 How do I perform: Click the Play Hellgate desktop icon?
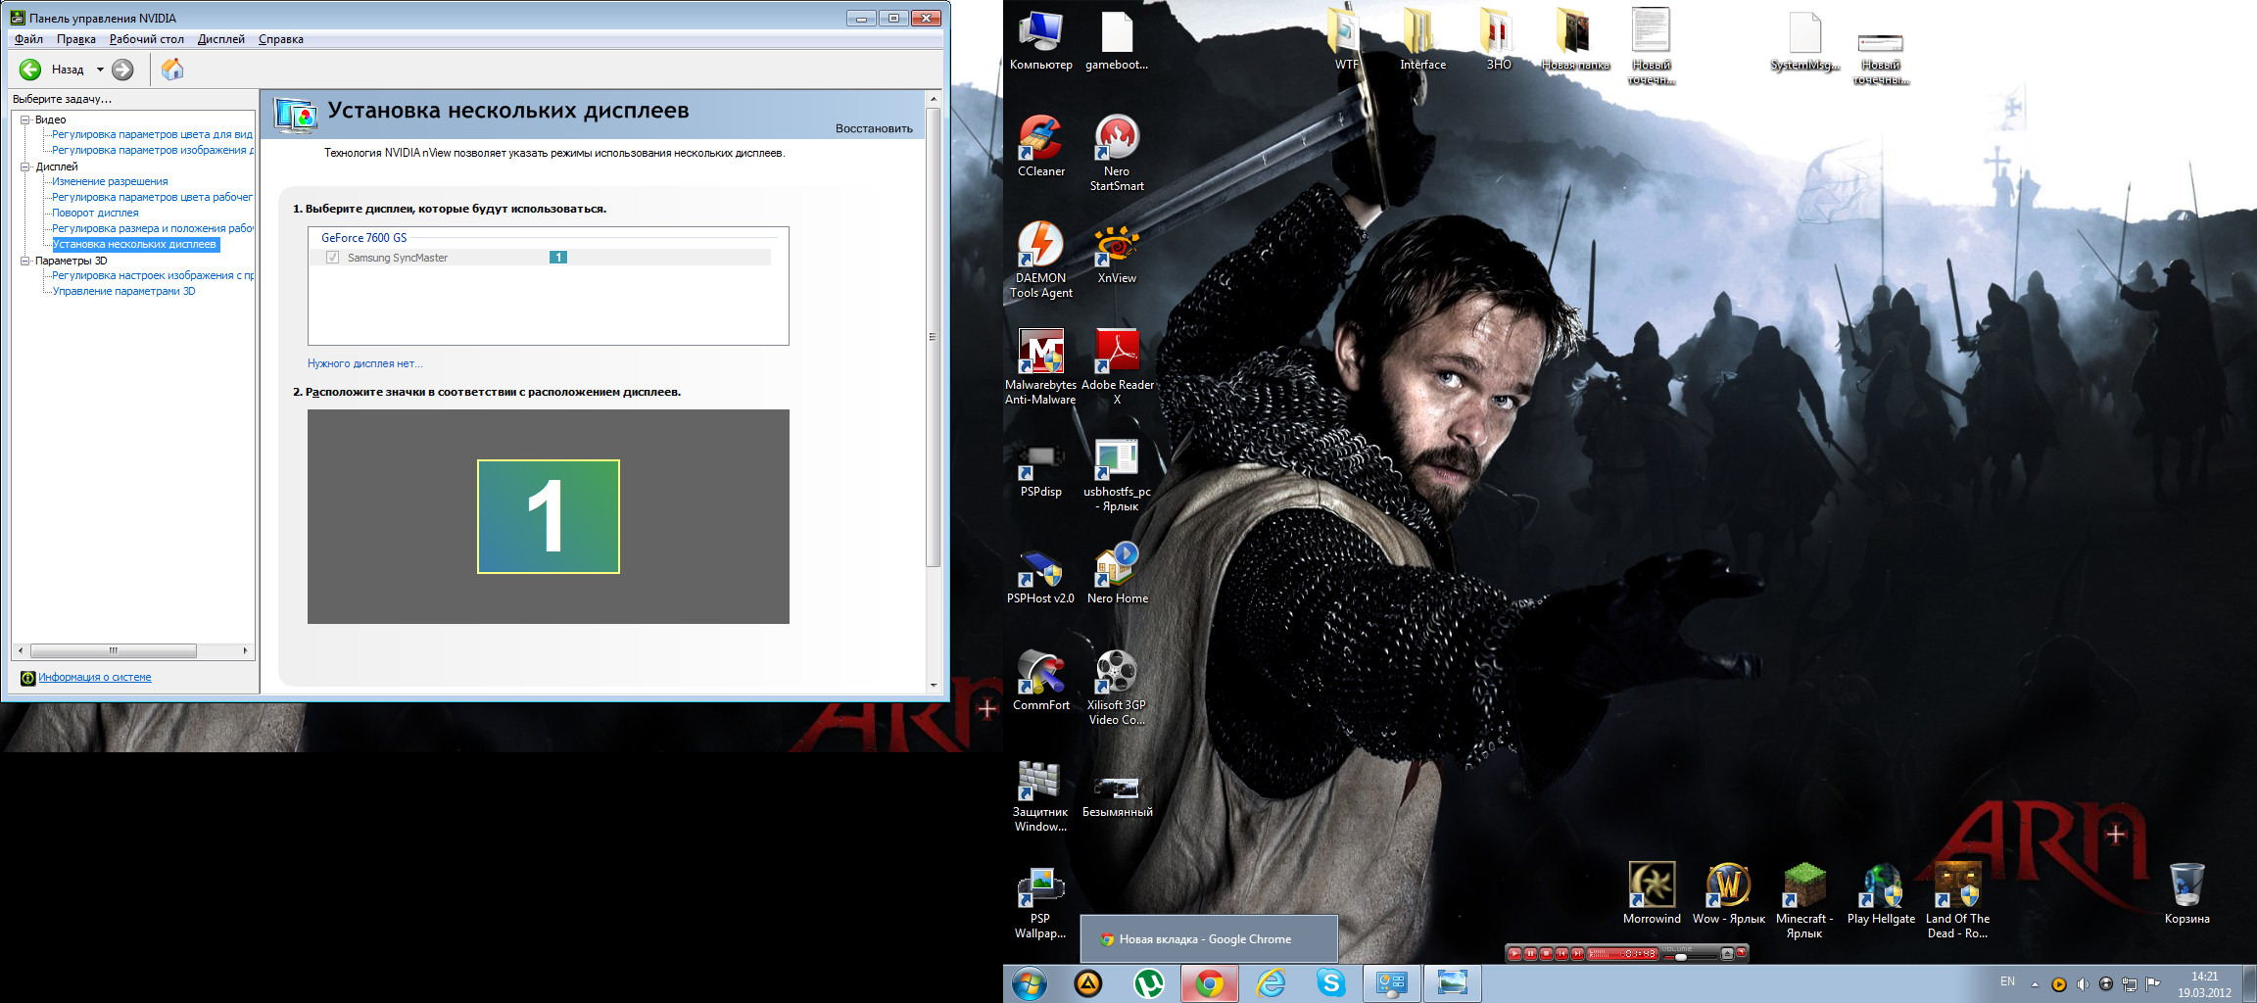[1881, 891]
